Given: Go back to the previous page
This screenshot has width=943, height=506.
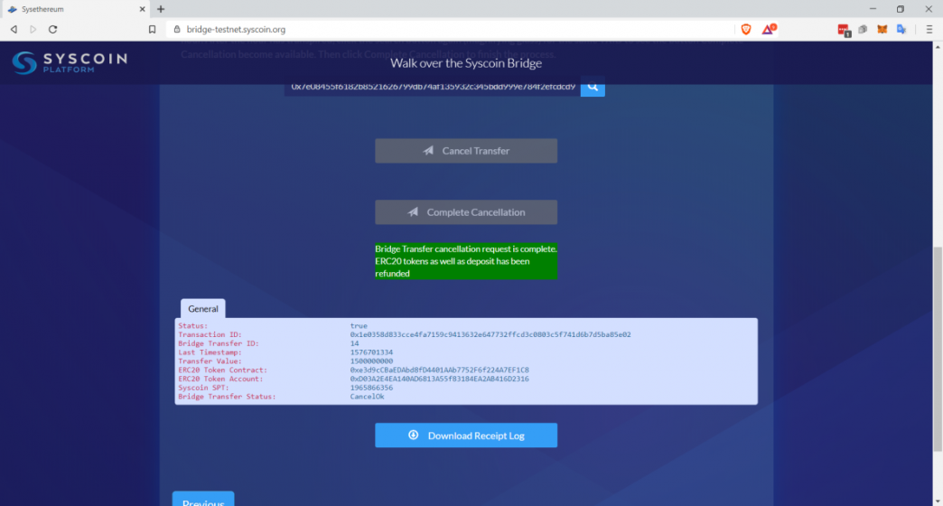Looking at the screenshot, I should point(14,29).
